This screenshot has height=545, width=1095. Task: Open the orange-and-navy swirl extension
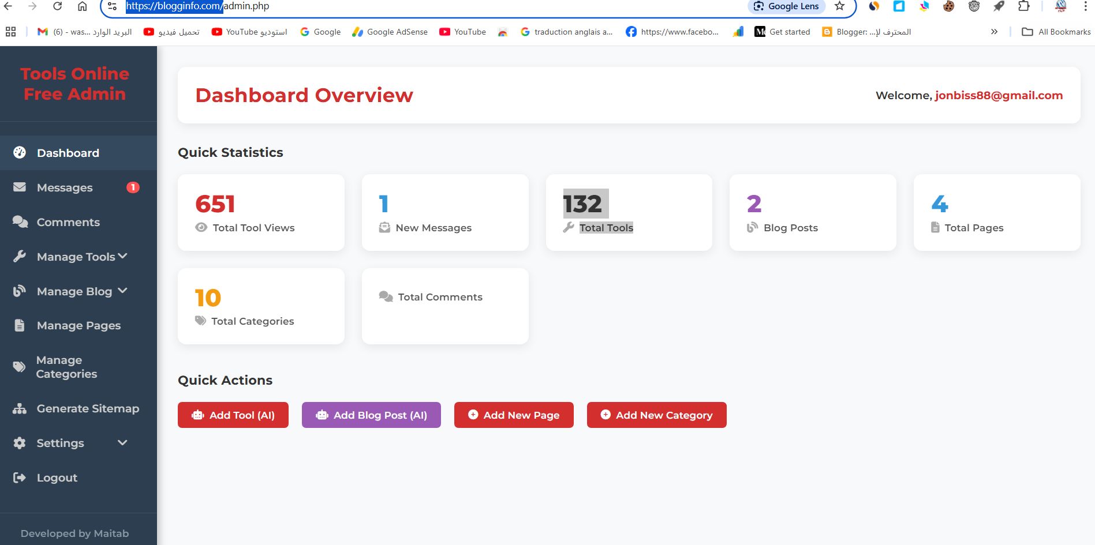[x=874, y=6]
